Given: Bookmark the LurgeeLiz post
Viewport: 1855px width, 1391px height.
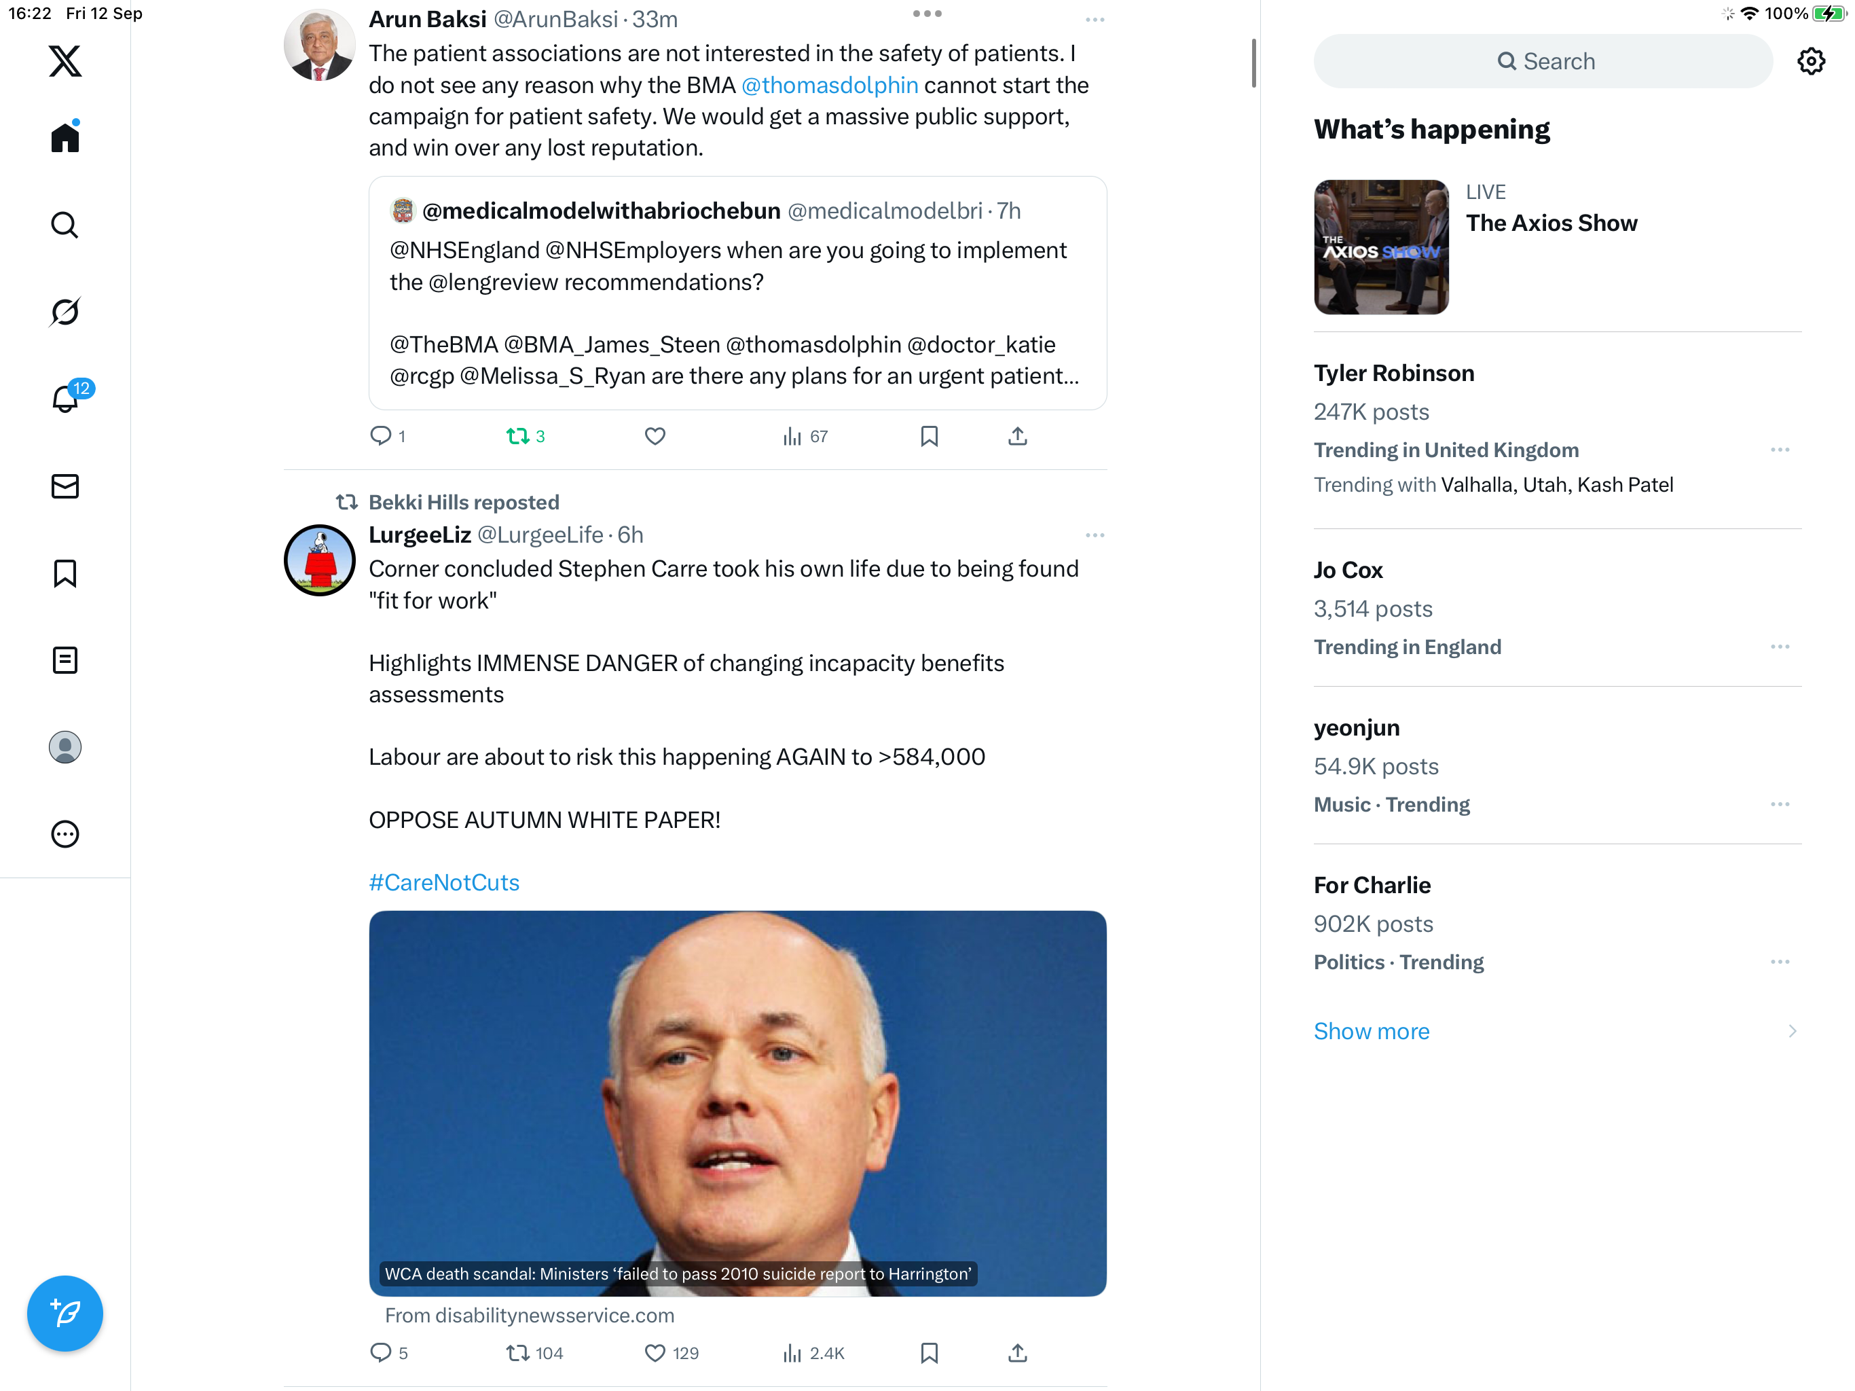Looking at the screenshot, I should tap(929, 1353).
